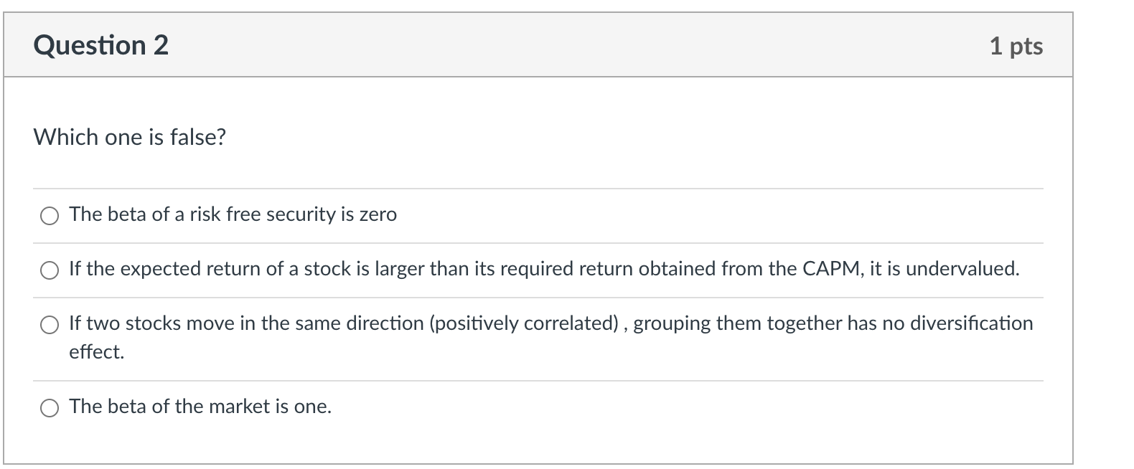
Task: Select the radio button for the CAPM undervalued statement
Action: point(50,270)
